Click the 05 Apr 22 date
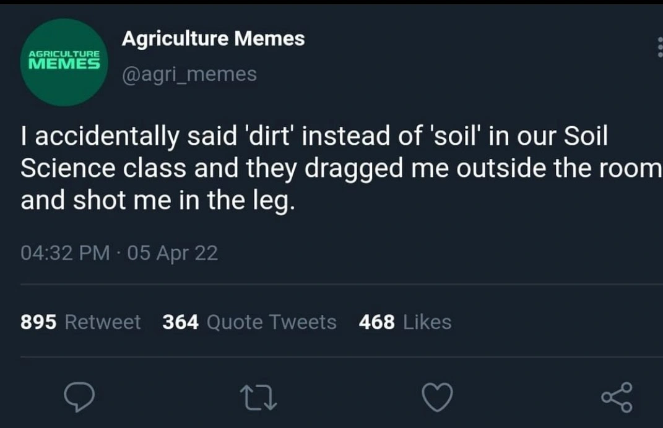The height and width of the screenshot is (428, 663). pyautogui.click(x=172, y=254)
